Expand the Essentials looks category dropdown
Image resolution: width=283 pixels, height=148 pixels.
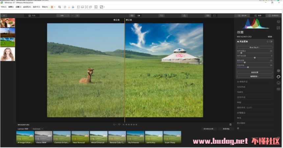click(38, 129)
